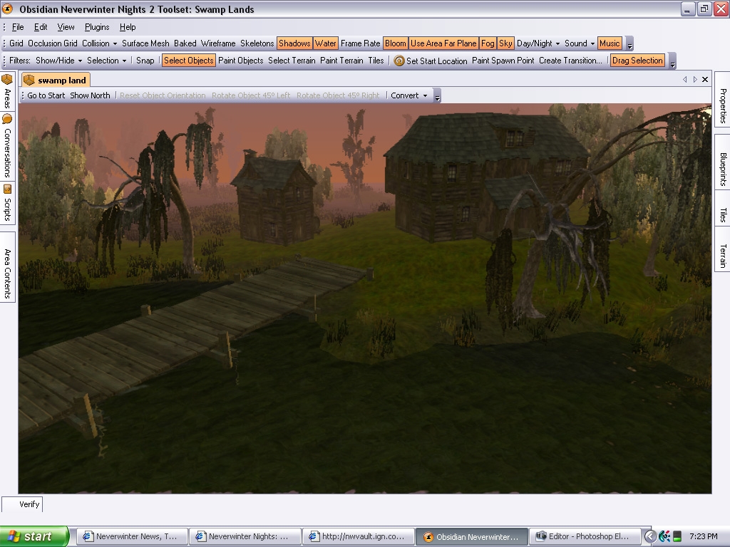730x547 pixels.
Task: Expand hidden system tray icons arrow
Action: tap(650, 536)
